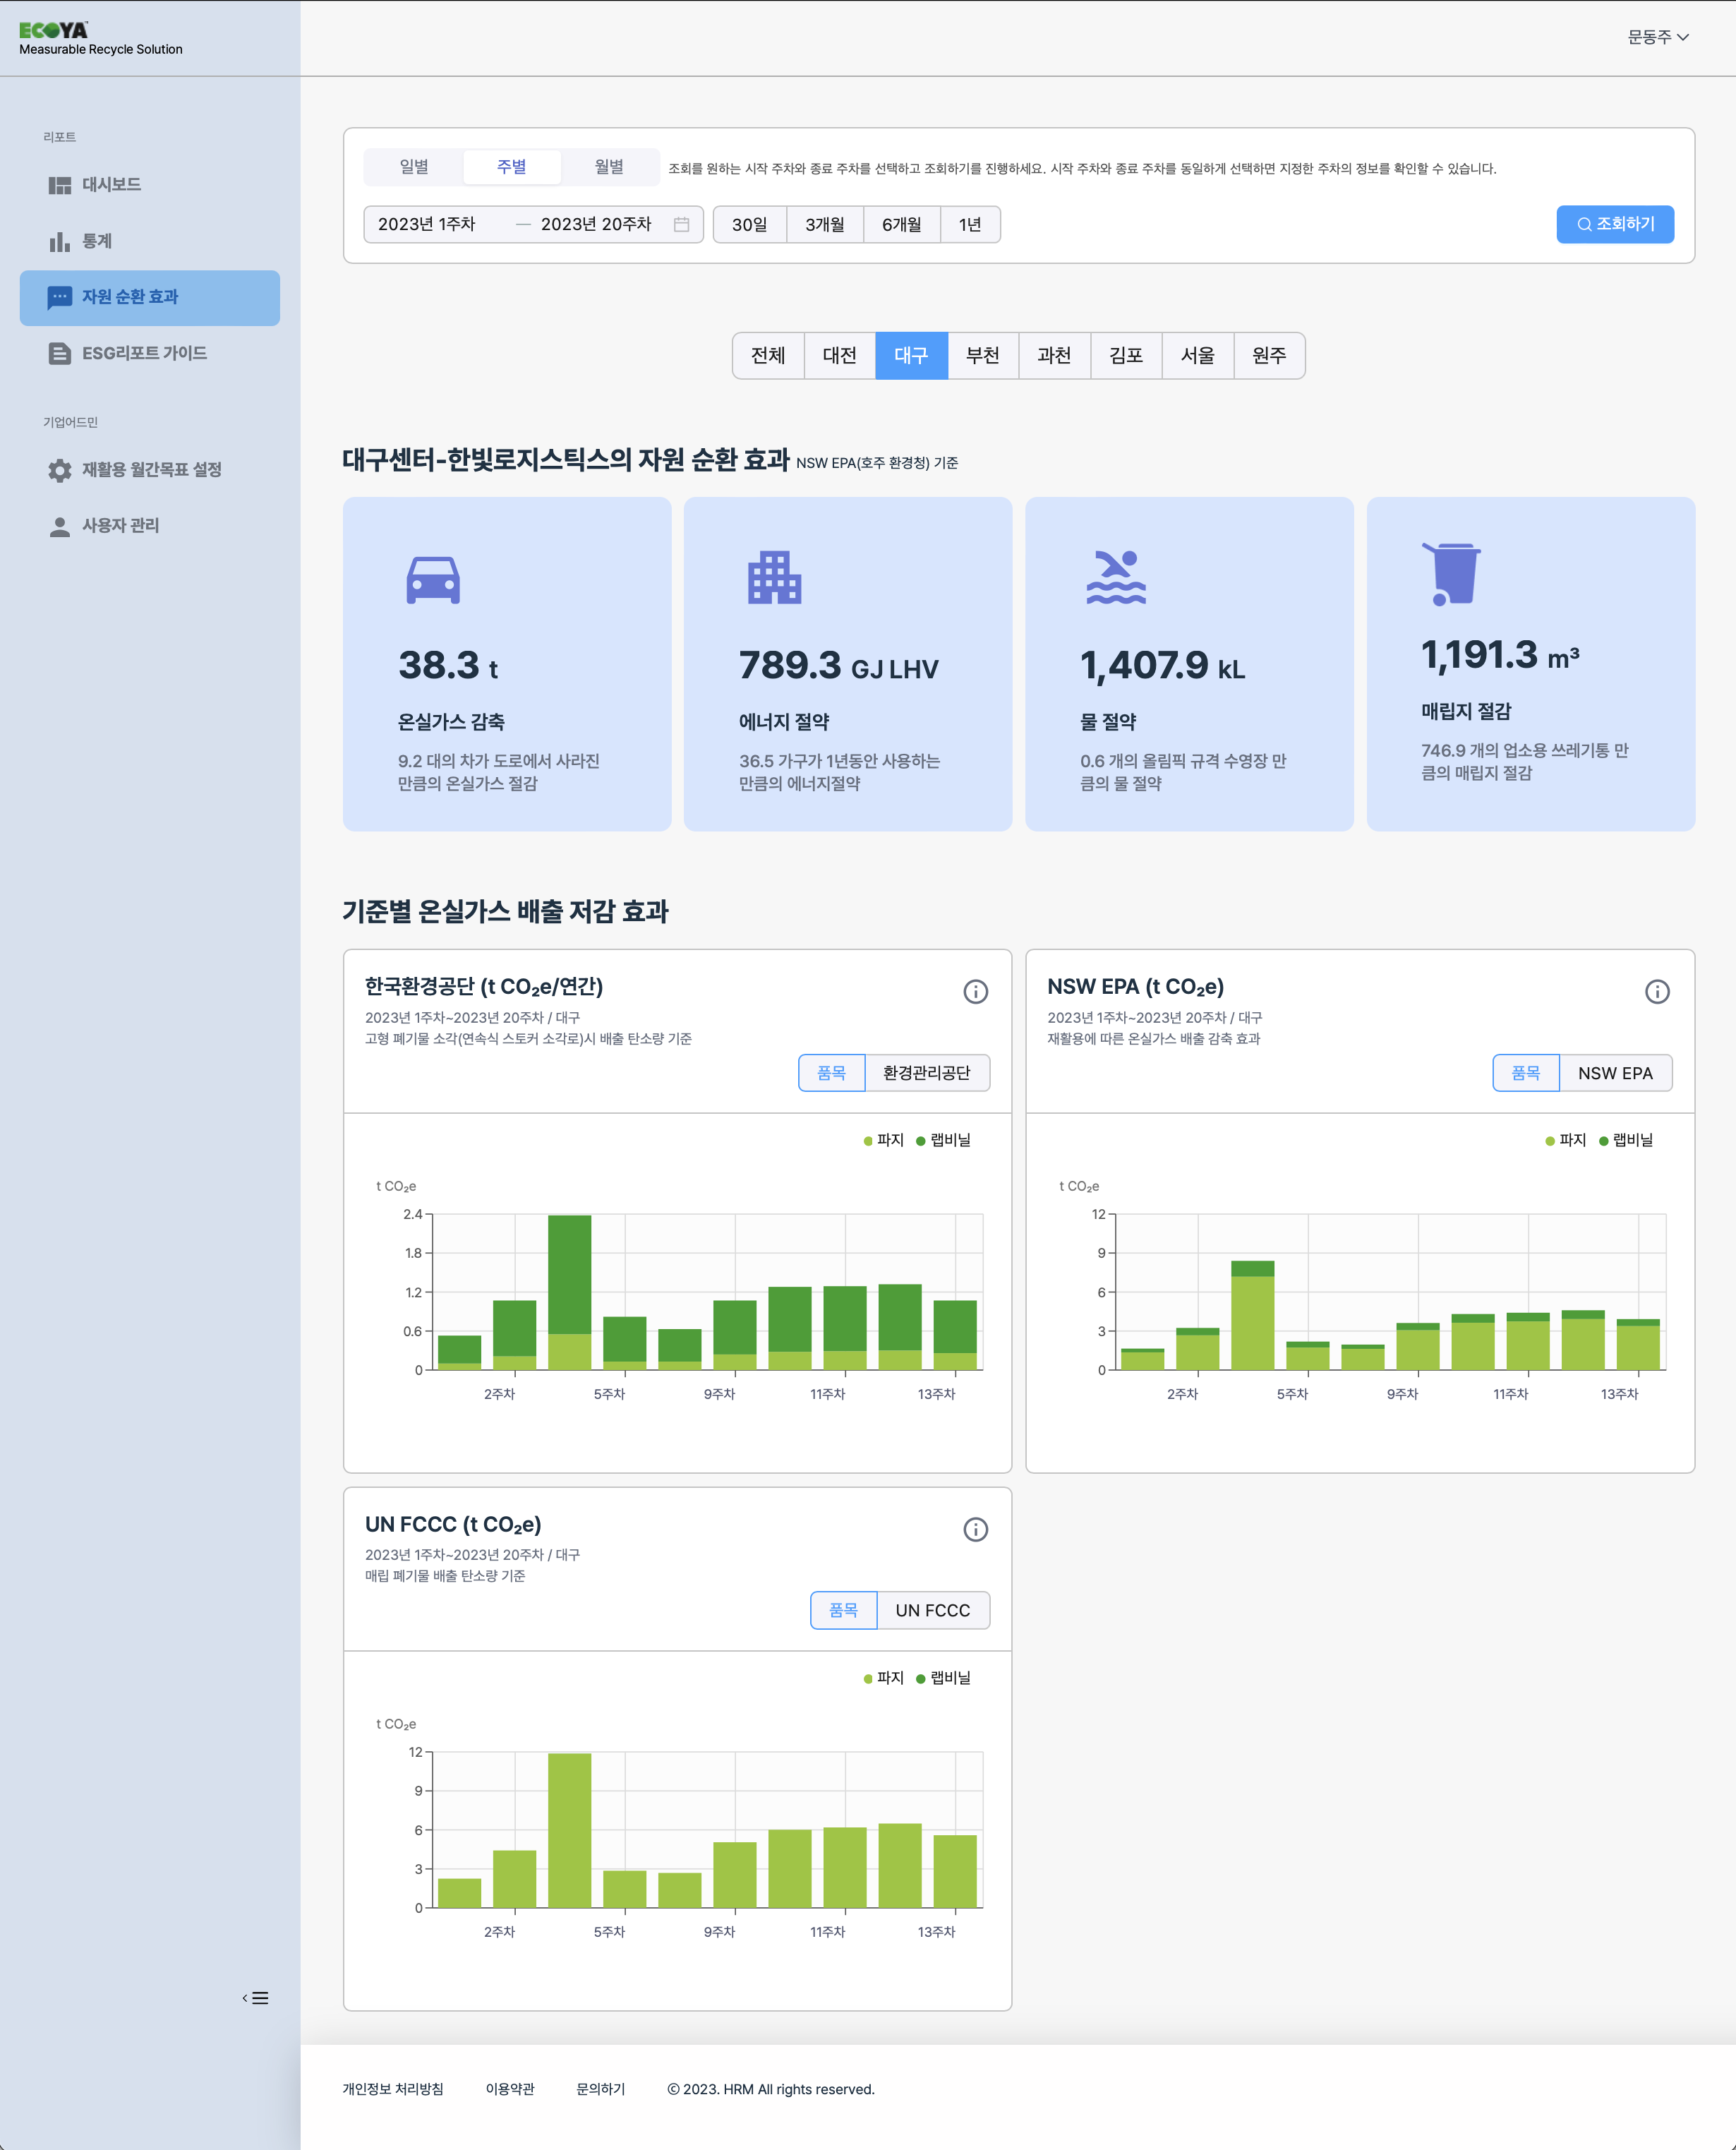Image resolution: width=1736 pixels, height=2150 pixels.
Task: Click the gear icon for monthly recycling goal
Action: [x=60, y=470]
